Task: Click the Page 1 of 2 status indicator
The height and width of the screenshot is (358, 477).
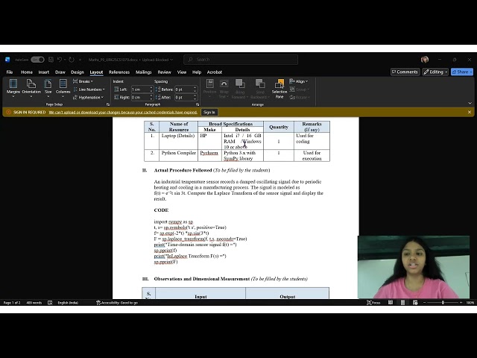Action: (x=12, y=303)
